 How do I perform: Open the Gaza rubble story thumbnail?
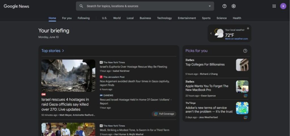pyautogui.click(x=68, y=76)
